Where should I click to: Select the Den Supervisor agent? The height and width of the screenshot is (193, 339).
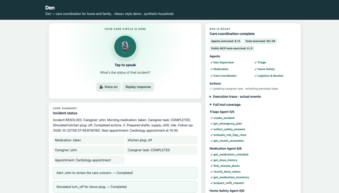coord(222,63)
